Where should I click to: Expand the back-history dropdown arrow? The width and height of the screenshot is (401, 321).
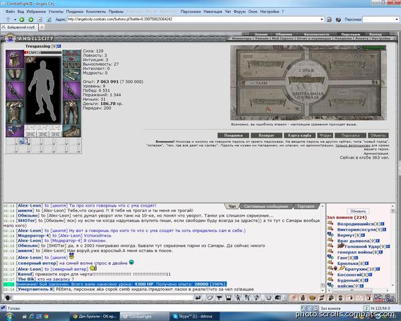pos(15,19)
